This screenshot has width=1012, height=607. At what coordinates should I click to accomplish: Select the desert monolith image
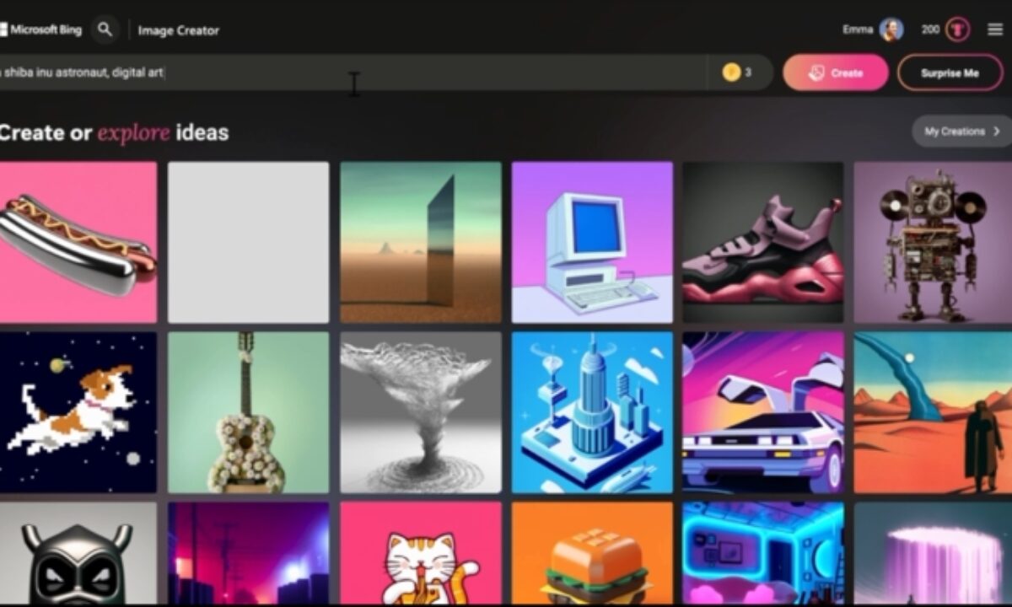coord(420,242)
